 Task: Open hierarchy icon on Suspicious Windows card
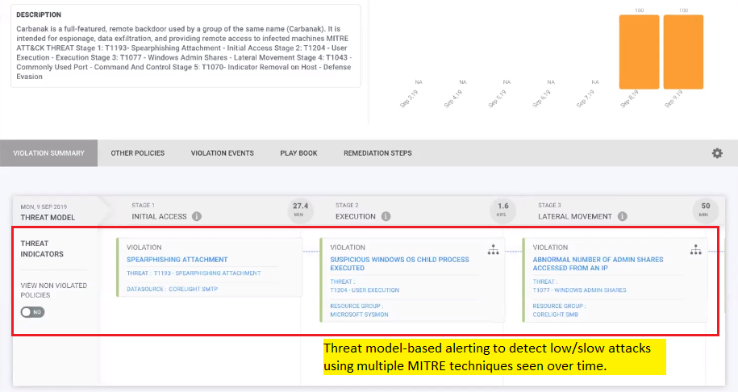pyautogui.click(x=493, y=250)
